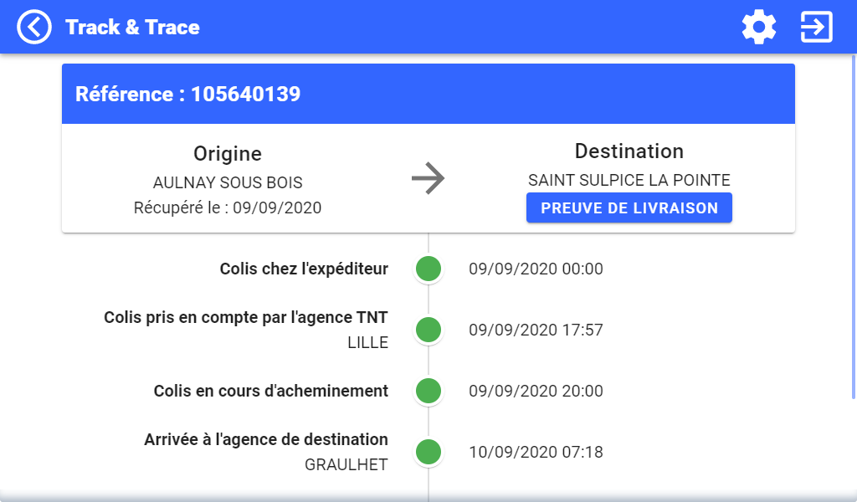The height and width of the screenshot is (502, 857).
Task: Click green dot for Colis chez l'expéditeur
Action: (428, 269)
